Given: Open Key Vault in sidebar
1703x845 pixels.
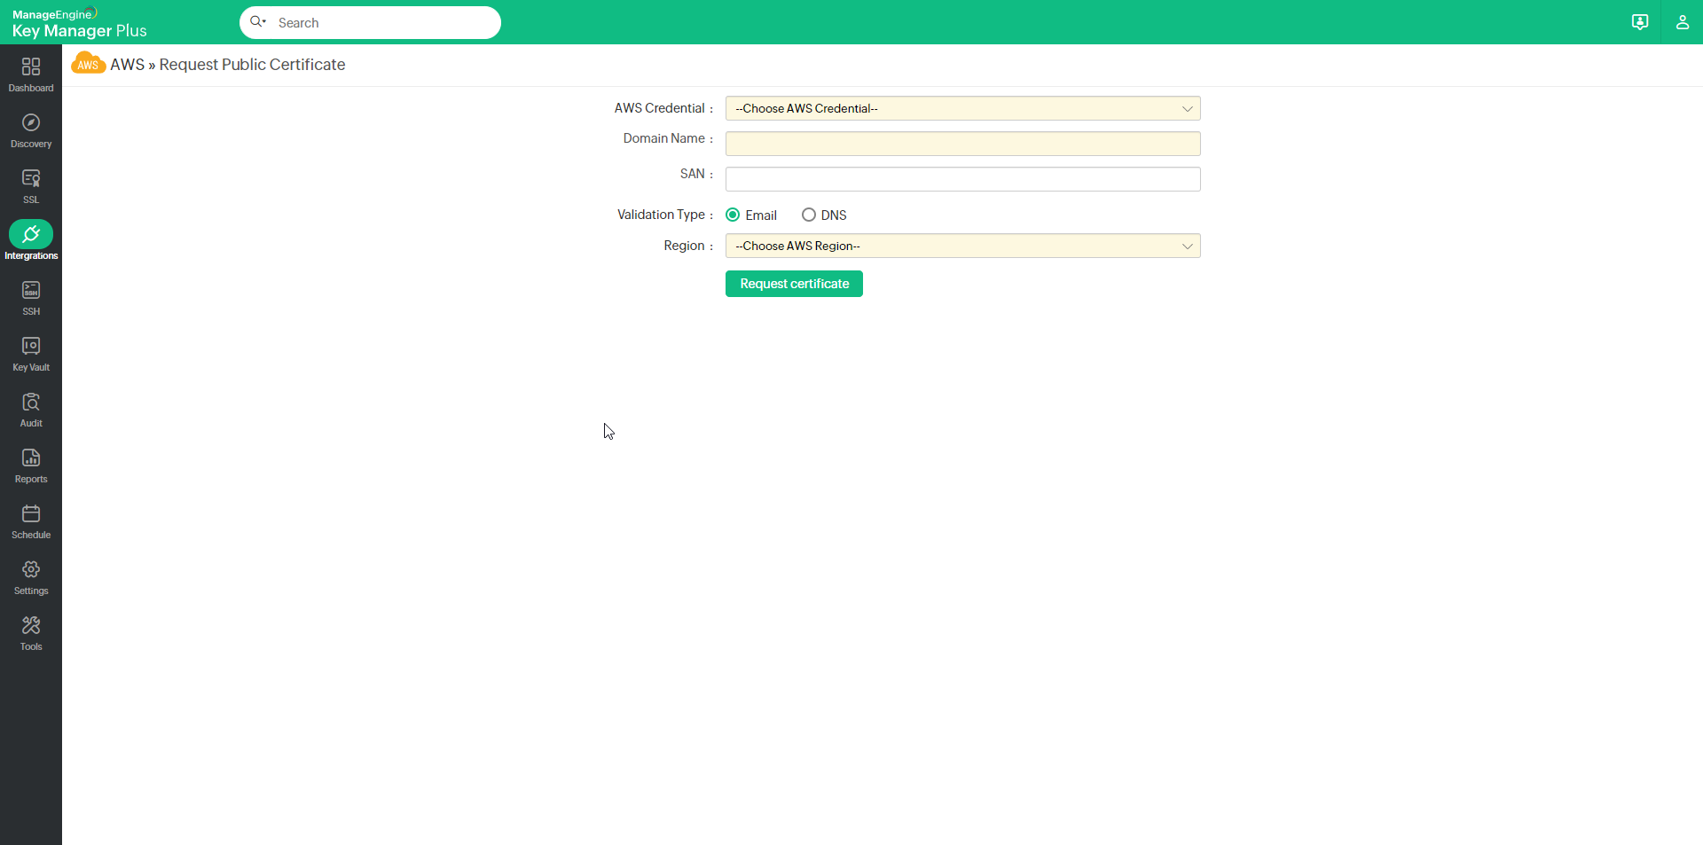Looking at the screenshot, I should click(x=31, y=354).
